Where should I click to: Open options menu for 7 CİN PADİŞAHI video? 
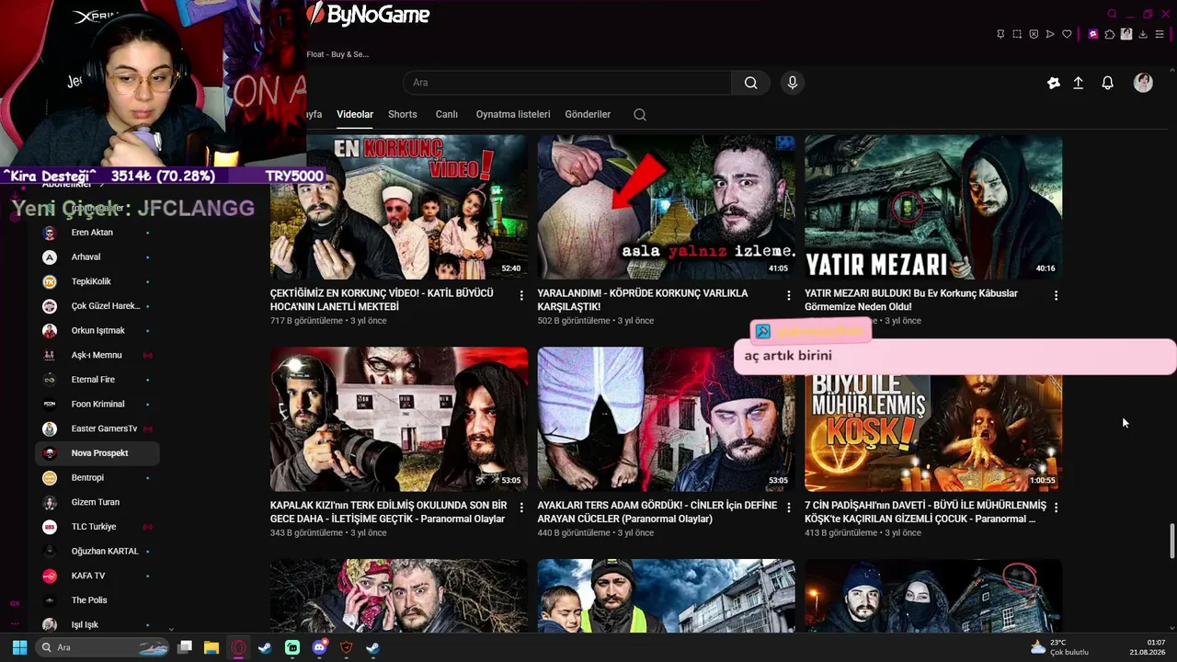[x=1056, y=508]
